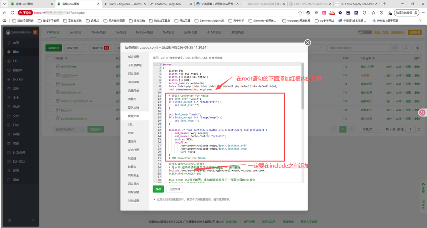Click the 漏洞扫描 button

(100, 48)
